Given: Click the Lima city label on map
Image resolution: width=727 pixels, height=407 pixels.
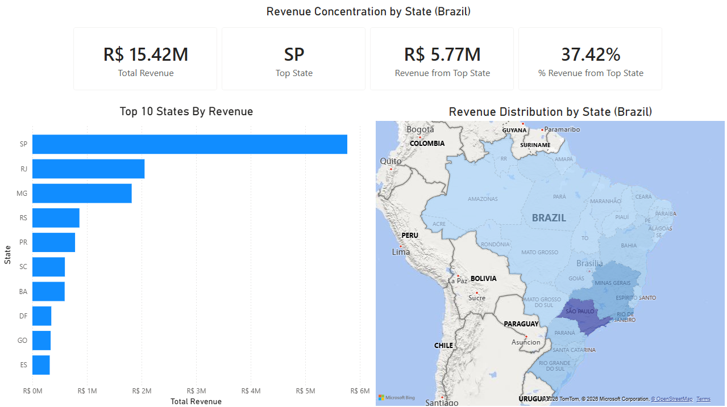Looking at the screenshot, I should point(401,252).
